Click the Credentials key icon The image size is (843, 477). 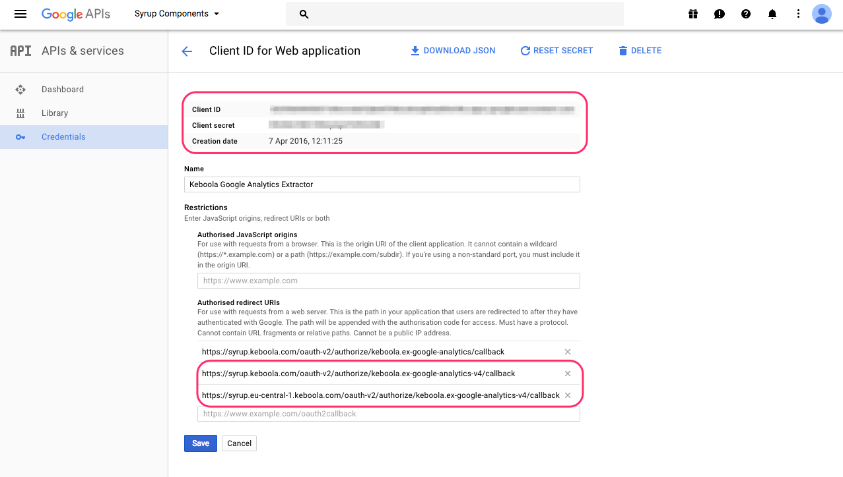[20, 137]
